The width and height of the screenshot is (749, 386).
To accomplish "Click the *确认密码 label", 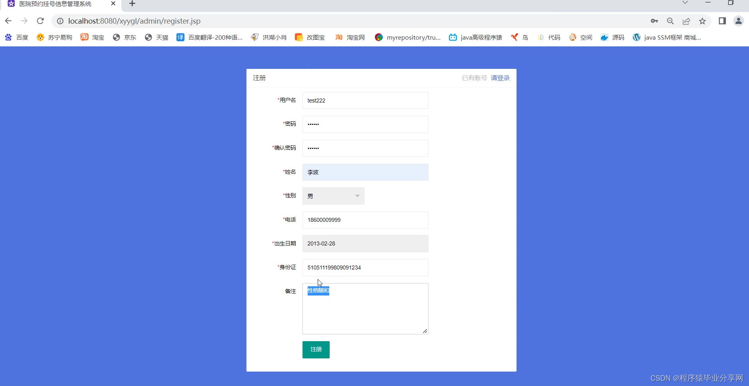I will [x=284, y=148].
